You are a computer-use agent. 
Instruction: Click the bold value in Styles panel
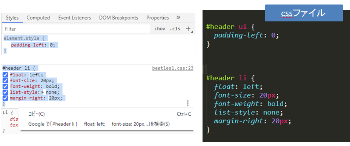pyautogui.click(x=52, y=86)
